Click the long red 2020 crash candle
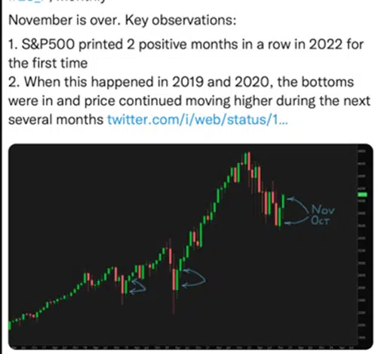The height and width of the screenshot is (354, 378). pos(174,279)
